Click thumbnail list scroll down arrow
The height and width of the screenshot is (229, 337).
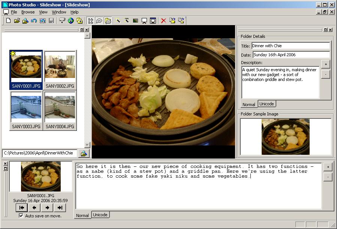click(87, 145)
